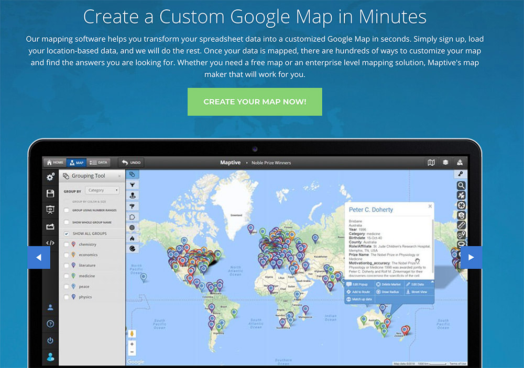Select the location marker tool icon
524x368 pixels.
[x=133, y=195]
